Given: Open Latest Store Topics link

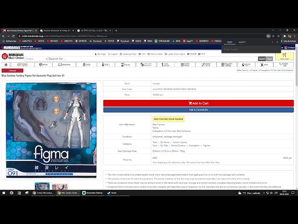Looking at the screenshot, I should pyautogui.click(x=175, y=54).
